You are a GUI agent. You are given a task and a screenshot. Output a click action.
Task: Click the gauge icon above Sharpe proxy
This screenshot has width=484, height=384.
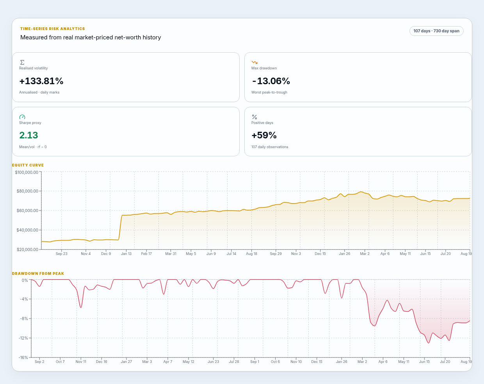pyautogui.click(x=22, y=117)
